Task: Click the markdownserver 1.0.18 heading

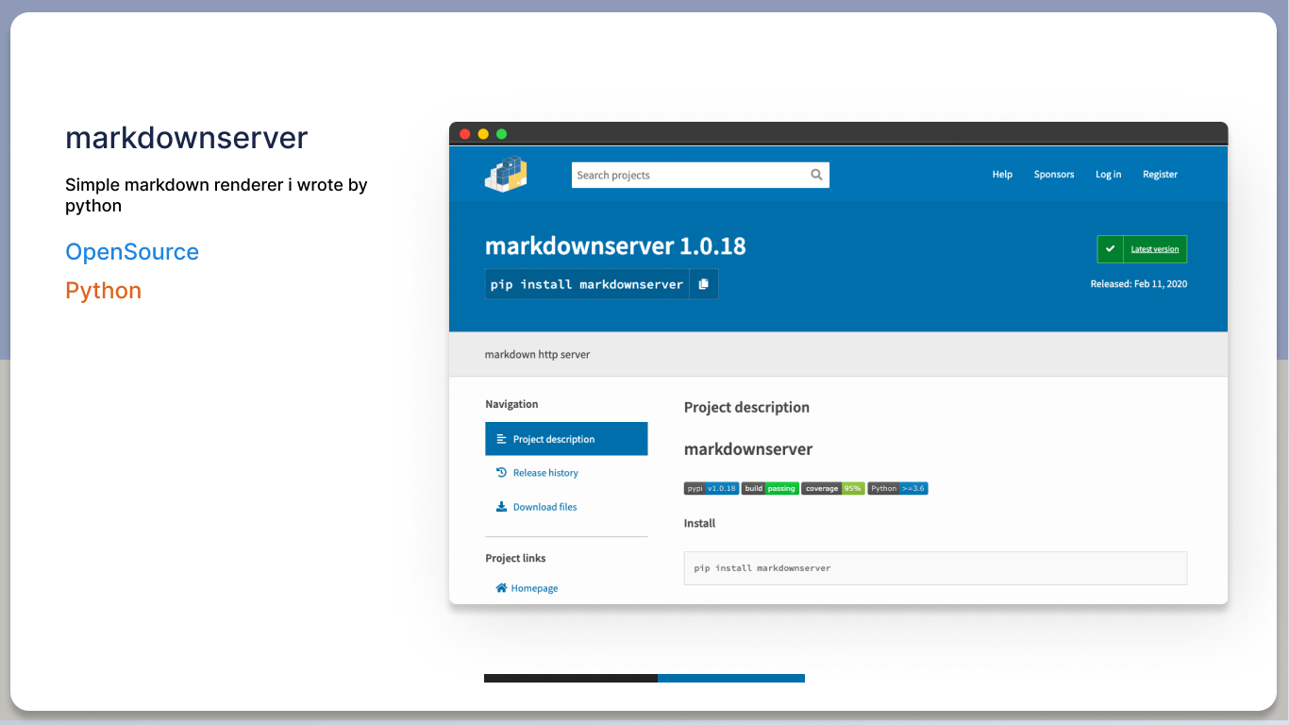Action: pos(615,246)
